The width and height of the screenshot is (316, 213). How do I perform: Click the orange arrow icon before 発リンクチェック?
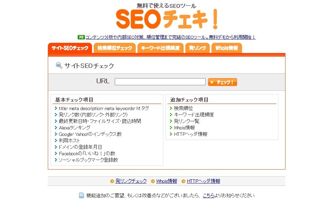[112, 181]
